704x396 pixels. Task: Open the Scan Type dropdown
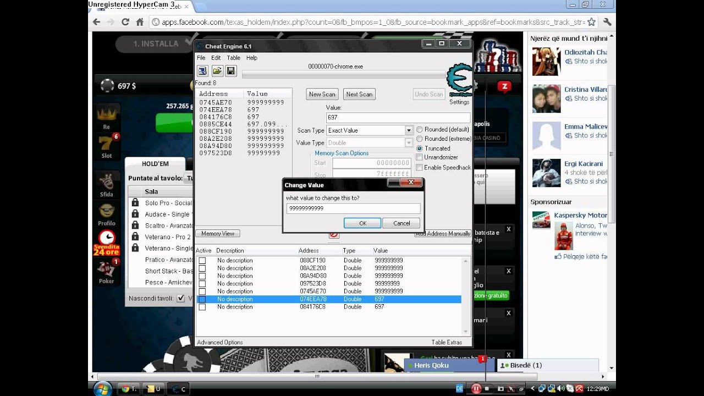coord(409,130)
